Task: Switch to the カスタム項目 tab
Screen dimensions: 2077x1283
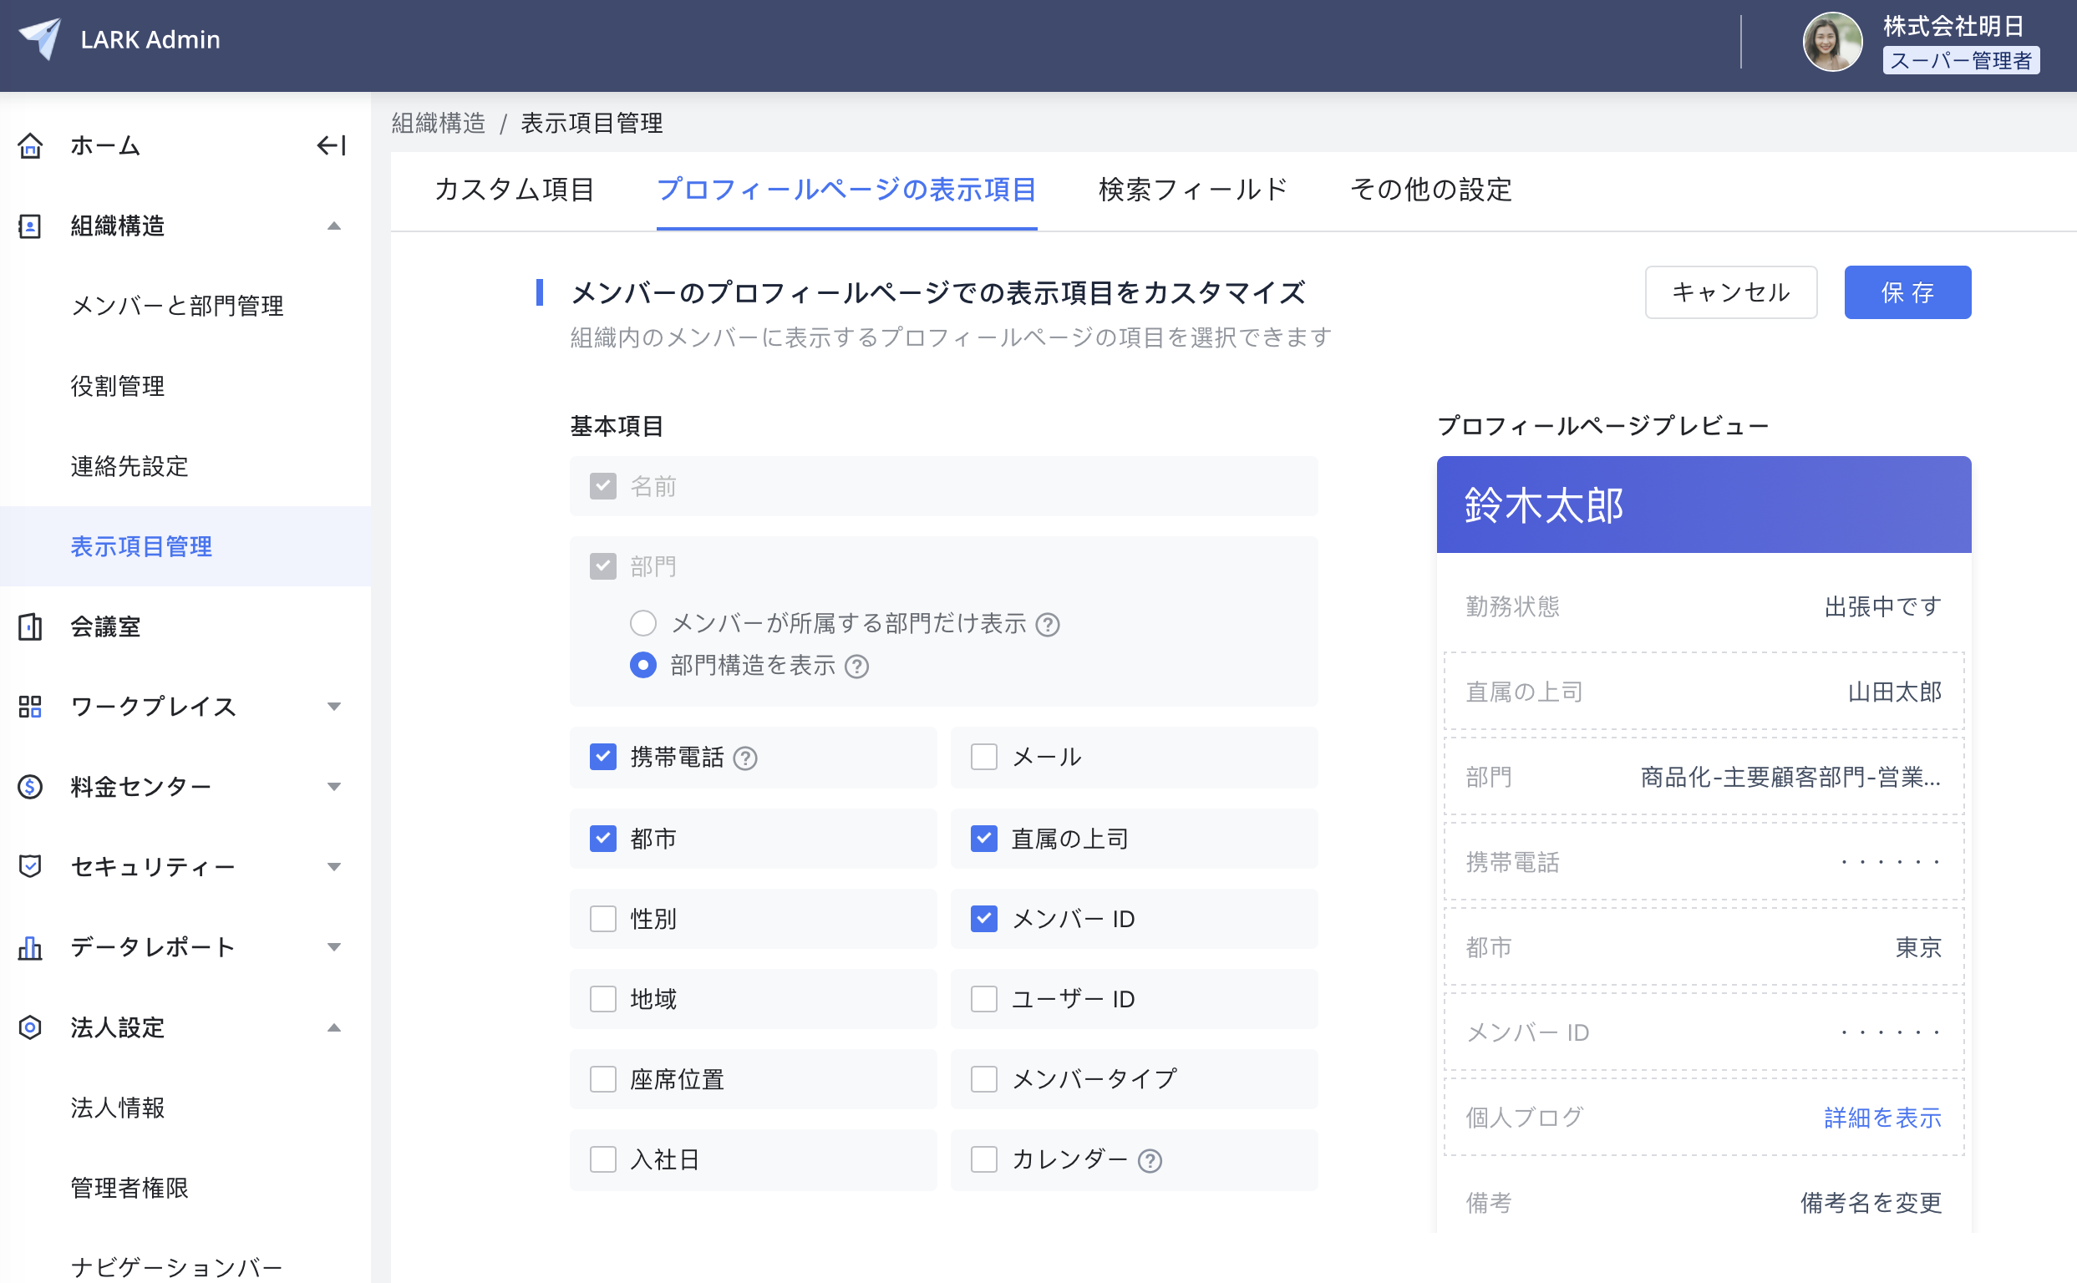Action: pos(515,190)
